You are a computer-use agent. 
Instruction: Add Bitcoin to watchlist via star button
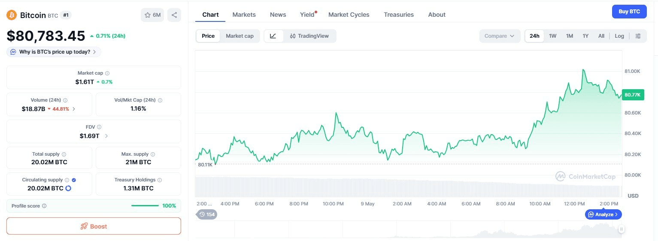[x=152, y=15]
